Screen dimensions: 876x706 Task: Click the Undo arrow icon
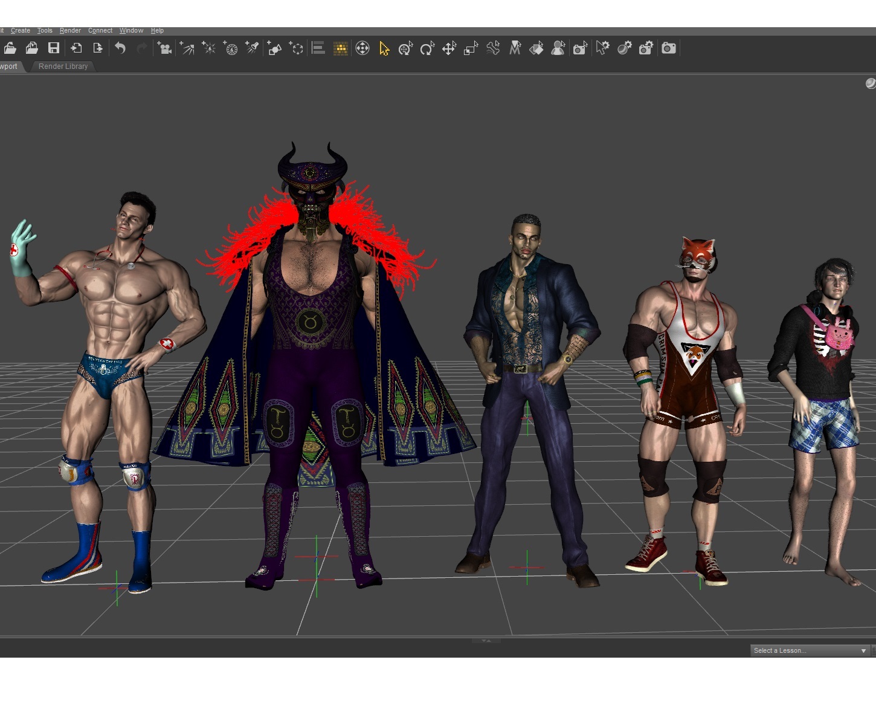click(x=120, y=48)
